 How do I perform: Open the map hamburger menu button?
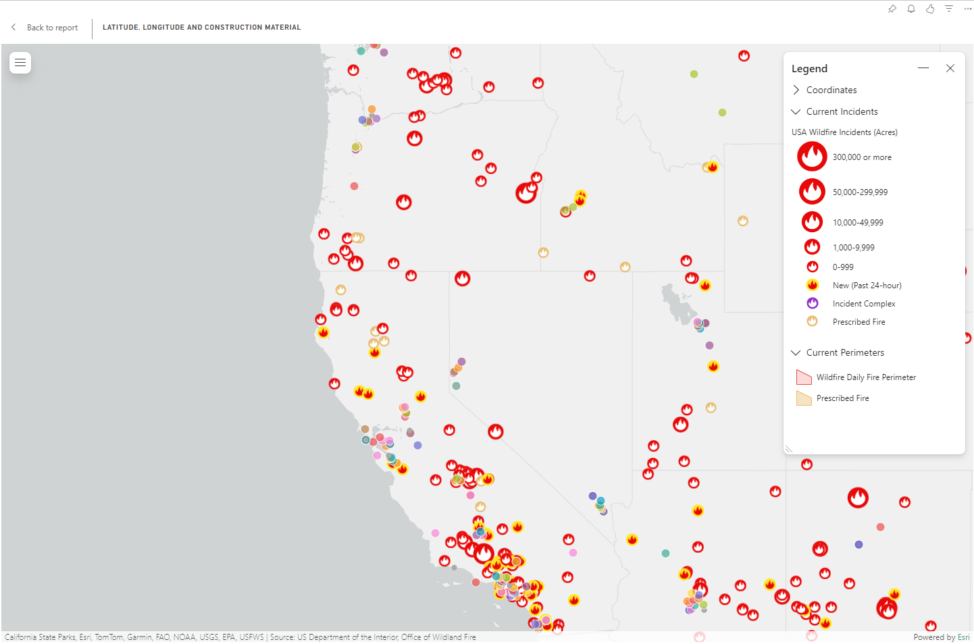pos(20,63)
